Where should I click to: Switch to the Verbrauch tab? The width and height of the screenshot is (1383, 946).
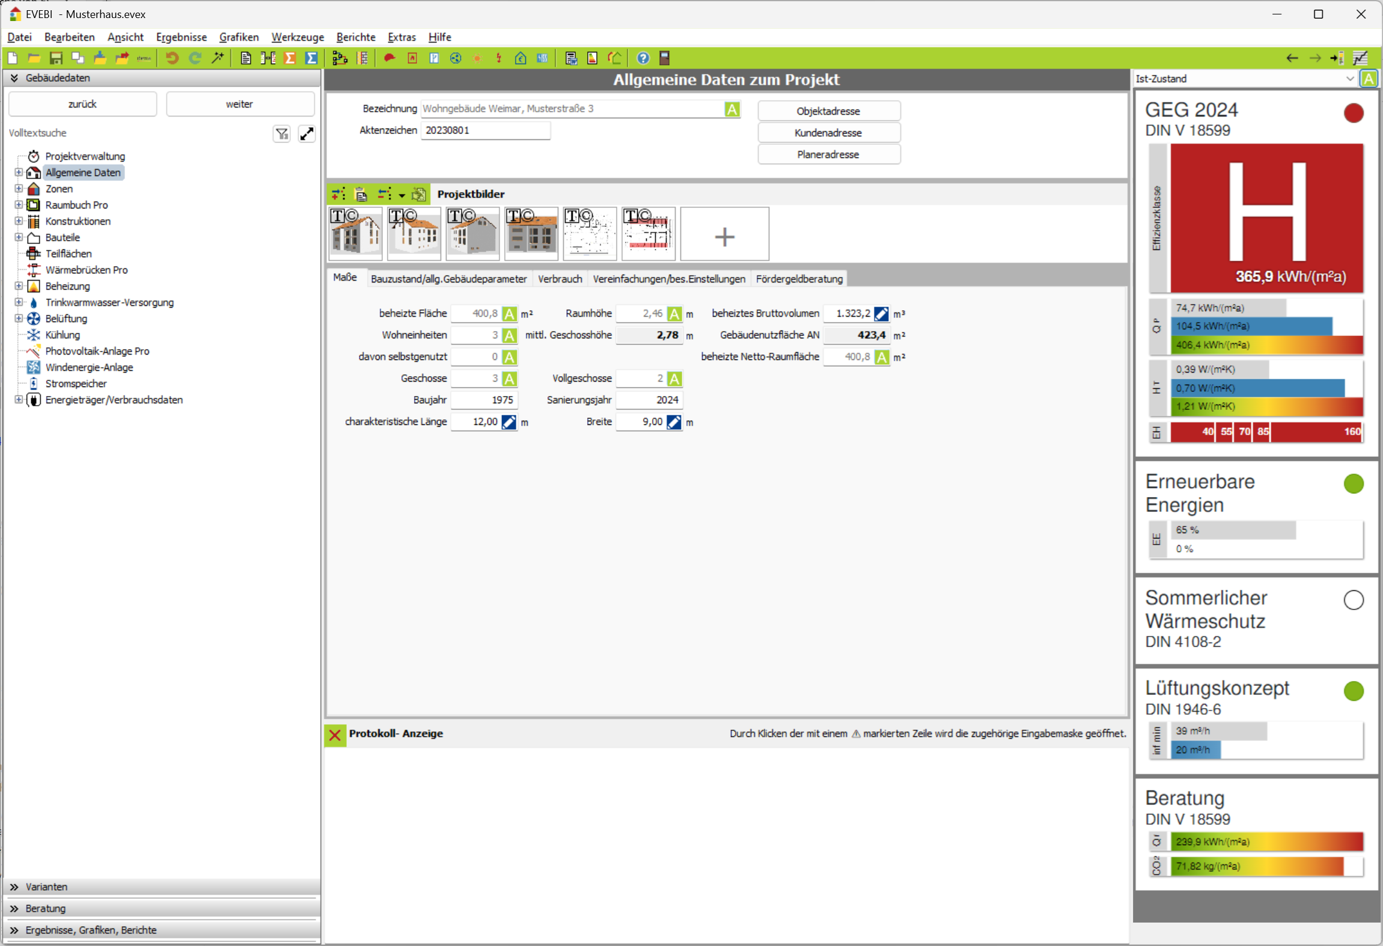(560, 279)
